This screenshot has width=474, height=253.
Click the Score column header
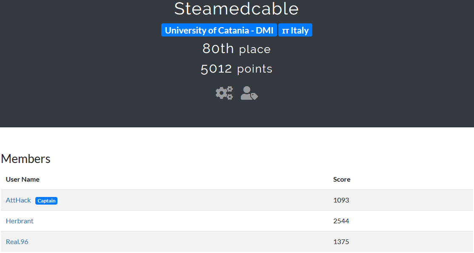pyautogui.click(x=342, y=180)
